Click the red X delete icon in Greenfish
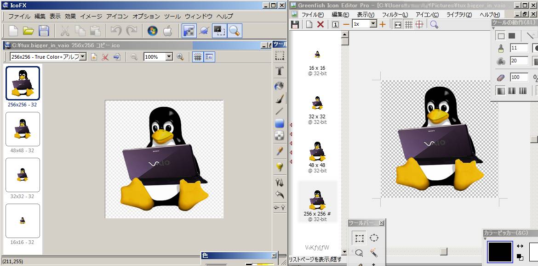Viewport: 538px width, 266px height. (x=321, y=24)
